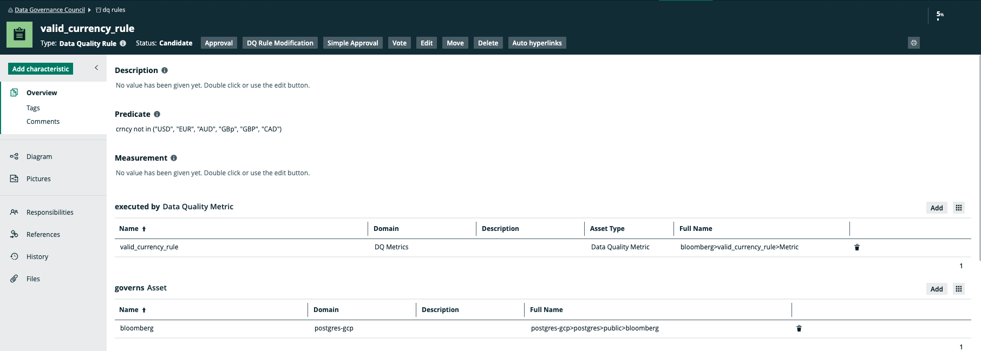Add a governed Asset relation
This screenshot has height=351, width=981.
(937, 289)
